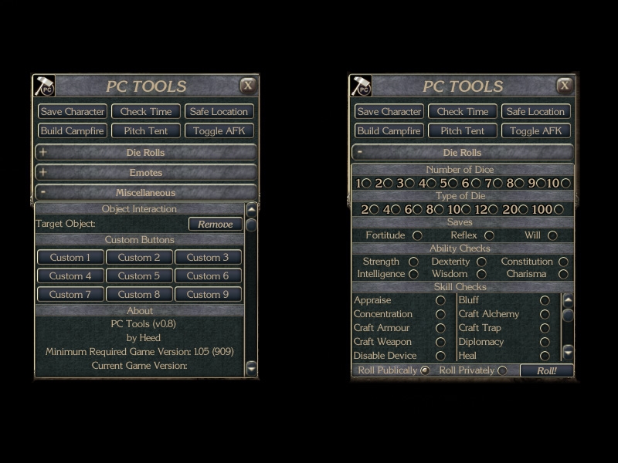Screen dimensions: 618x463
Task: Set number of dice to 5
Action: [x=453, y=183]
